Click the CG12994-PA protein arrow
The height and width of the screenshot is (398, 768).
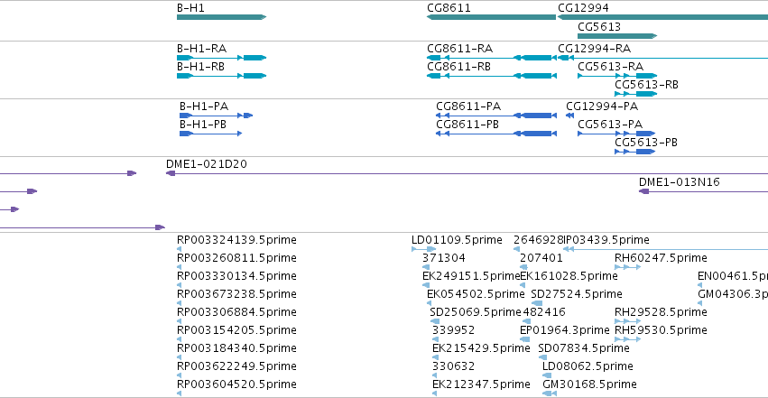(x=569, y=116)
